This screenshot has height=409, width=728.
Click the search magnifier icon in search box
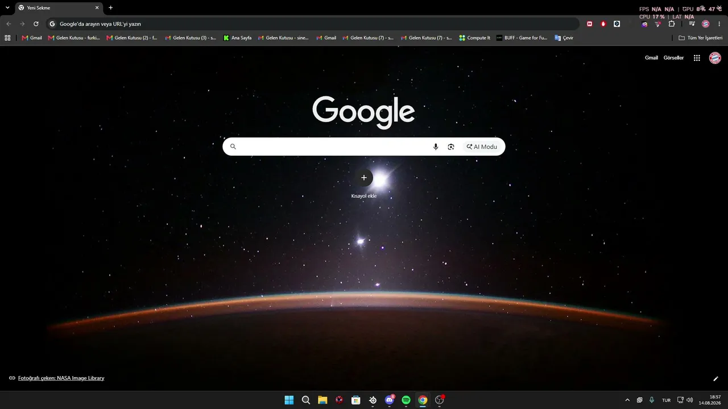tap(233, 147)
